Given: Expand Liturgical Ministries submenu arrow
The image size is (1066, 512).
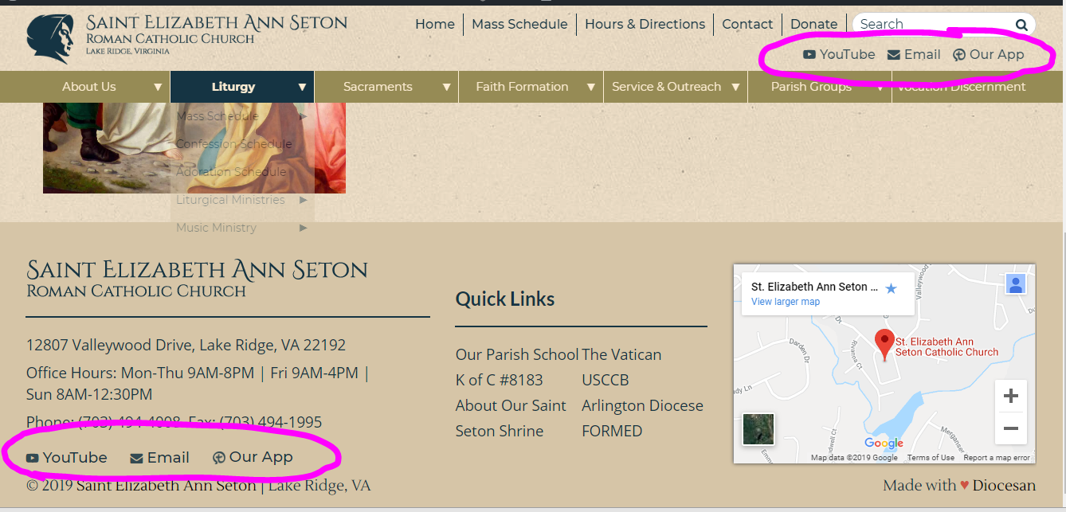Looking at the screenshot, I should point(304,200).
